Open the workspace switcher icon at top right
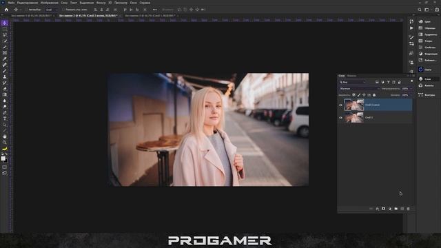 [x=427, y=10]
